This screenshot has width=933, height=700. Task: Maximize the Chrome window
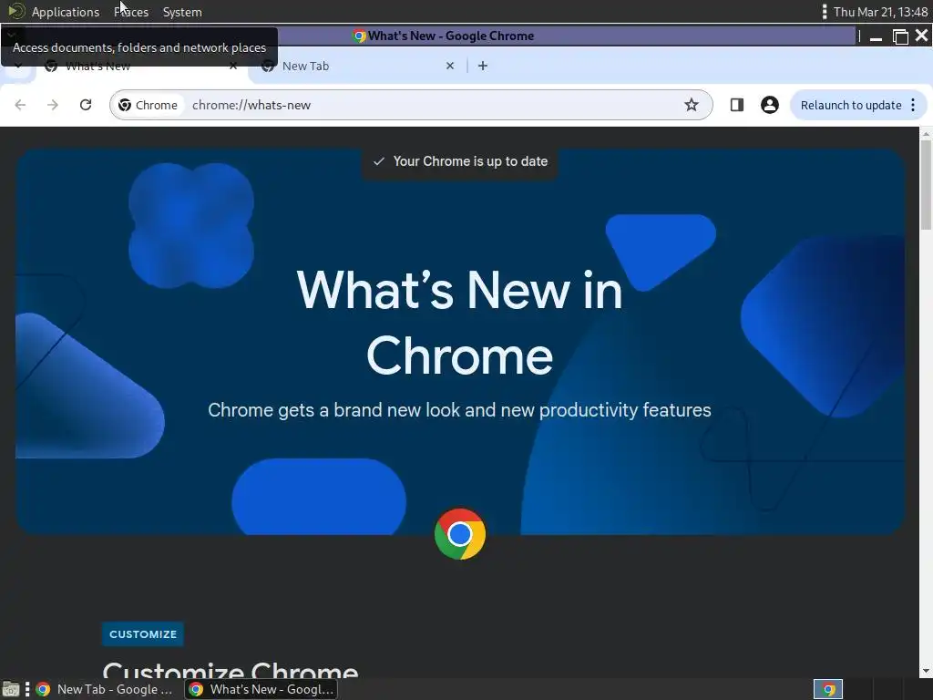coord(900,36)
